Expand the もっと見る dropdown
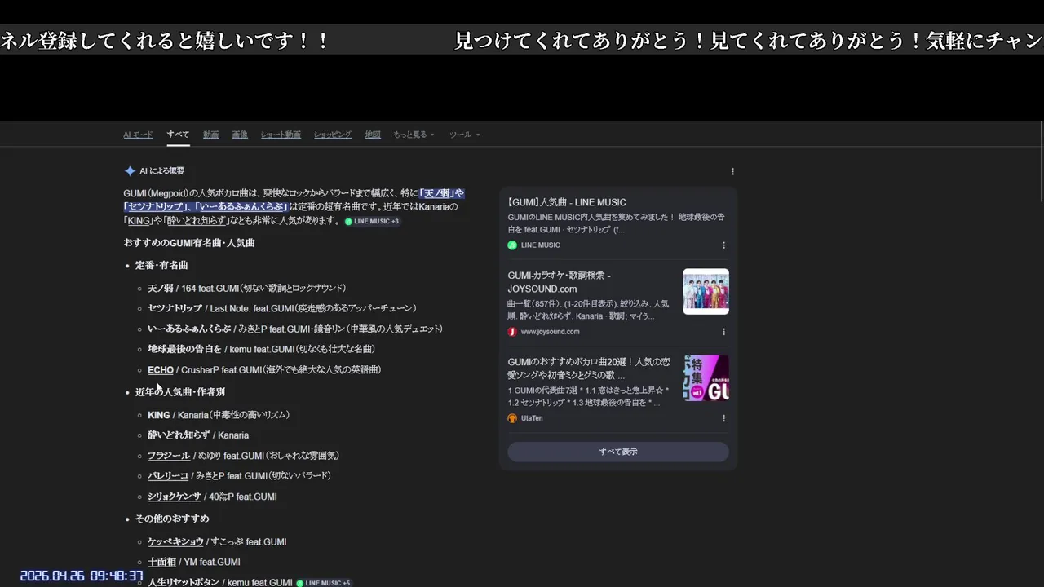 pyautogui.click(x=414, y=135)
